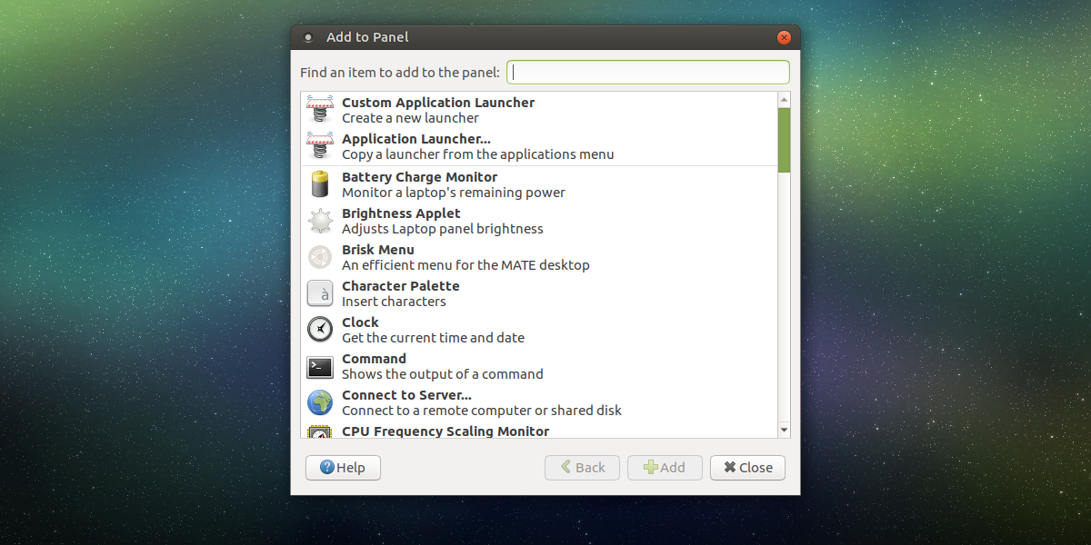1091x545 pixels.
Task: Select "Connect to a remote computer or shared disk"
Action: pyautogui.click(x=482, y=411)
